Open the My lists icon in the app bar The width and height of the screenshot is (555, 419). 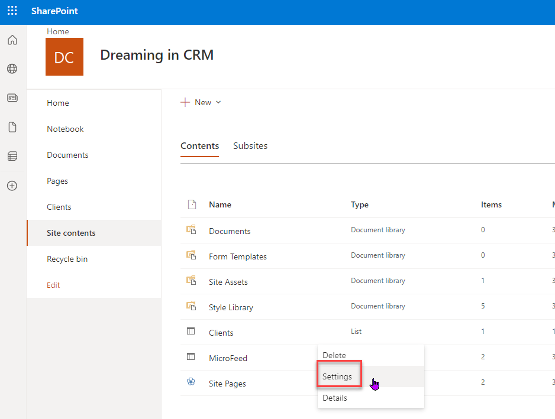[x=12, y=155]
